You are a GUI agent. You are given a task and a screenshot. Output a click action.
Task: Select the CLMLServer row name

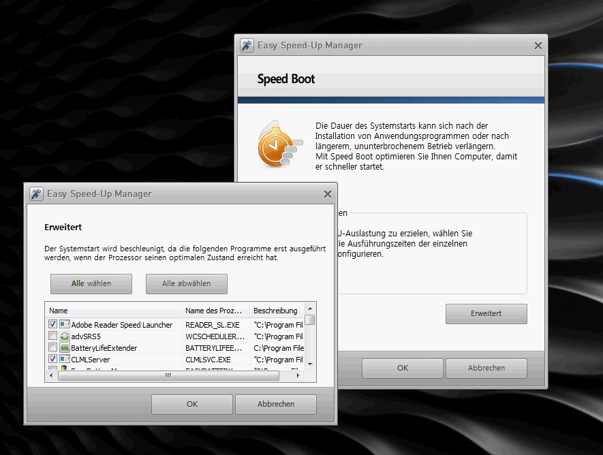click(x=91, y=360)
